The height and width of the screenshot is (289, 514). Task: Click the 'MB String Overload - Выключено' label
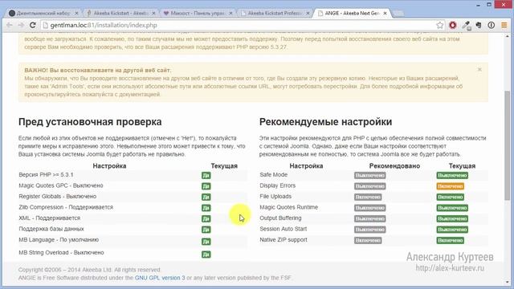point(61,252)
